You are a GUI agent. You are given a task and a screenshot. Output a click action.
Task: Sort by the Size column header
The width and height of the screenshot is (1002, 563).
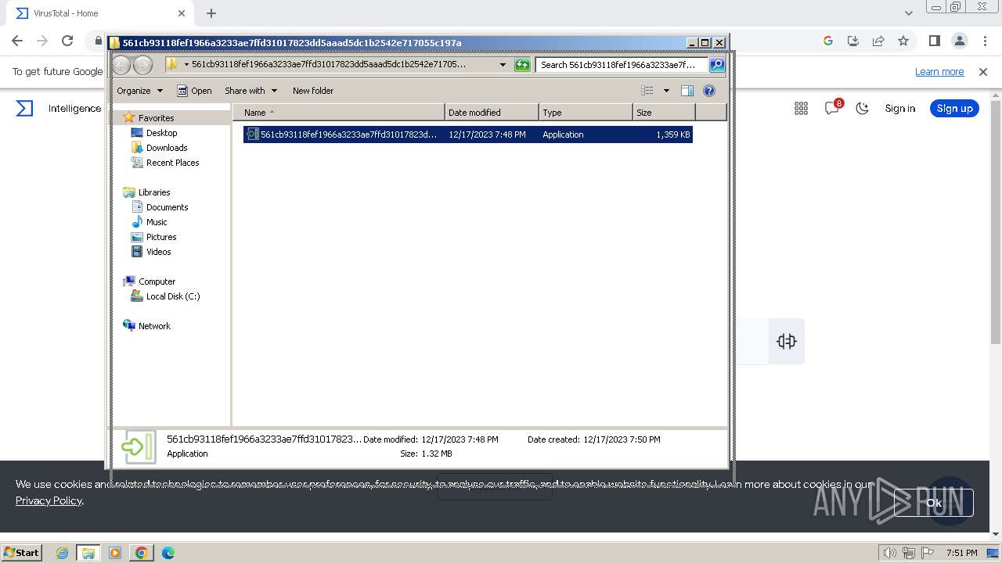pos(664,113)
